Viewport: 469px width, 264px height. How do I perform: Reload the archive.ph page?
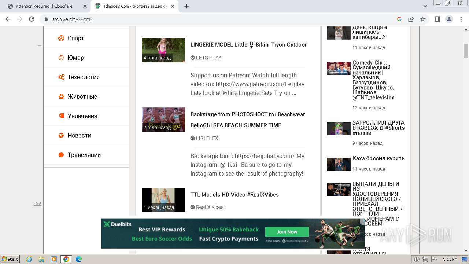point(32,19)
